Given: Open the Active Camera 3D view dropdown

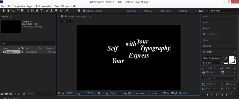Looking at the screenshot, I should pyautogui.click(x=141, y=93).
